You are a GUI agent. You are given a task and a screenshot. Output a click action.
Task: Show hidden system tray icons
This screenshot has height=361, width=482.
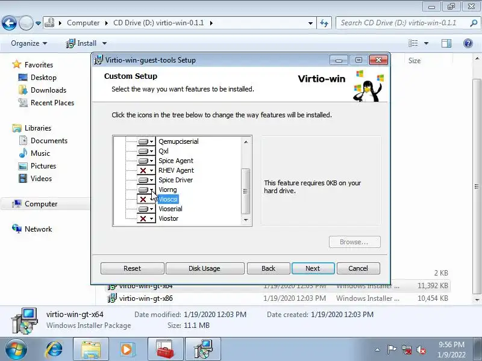click(378, 350)
